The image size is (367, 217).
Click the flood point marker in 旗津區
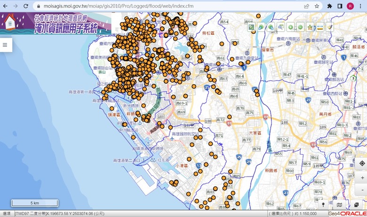[x=112, y=108]
